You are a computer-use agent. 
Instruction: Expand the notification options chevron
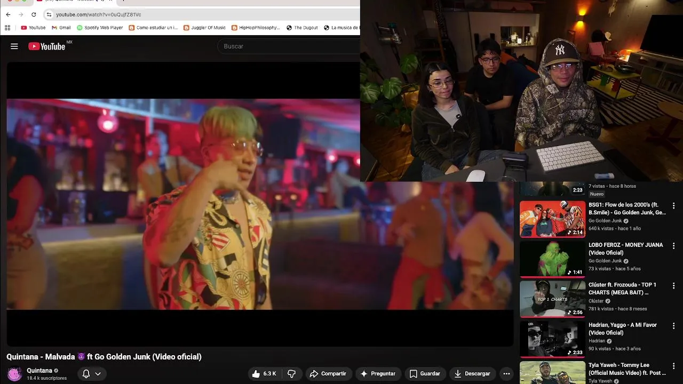pyautogui.click(x=98, y=374)
